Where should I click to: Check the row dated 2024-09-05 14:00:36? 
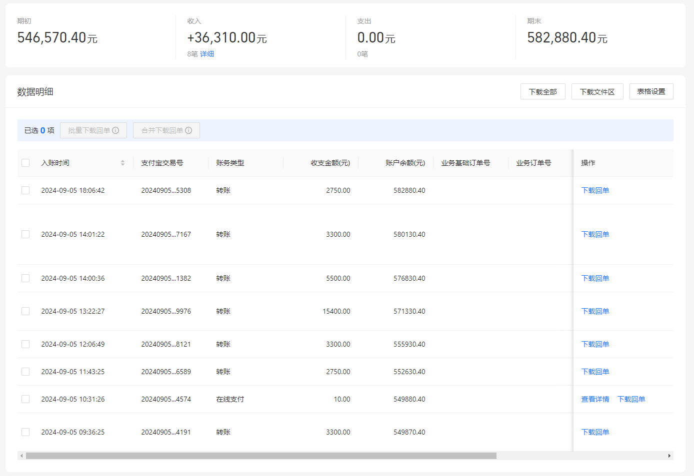click(25, 278)
